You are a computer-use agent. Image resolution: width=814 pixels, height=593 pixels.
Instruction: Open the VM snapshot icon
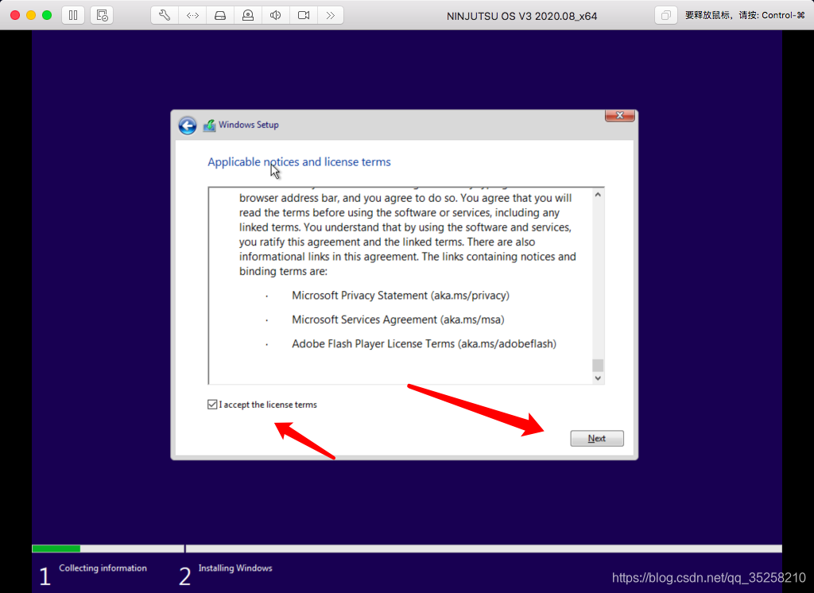coord(102,16)
